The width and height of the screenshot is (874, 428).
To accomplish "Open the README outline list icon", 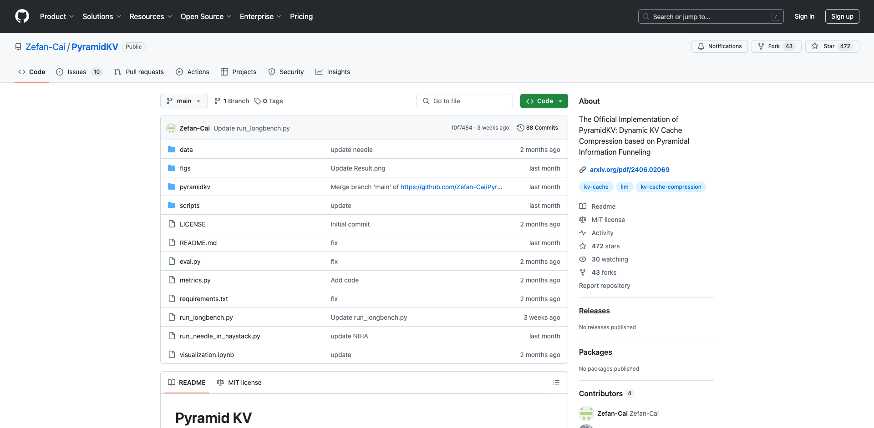I will coord(556,383).
